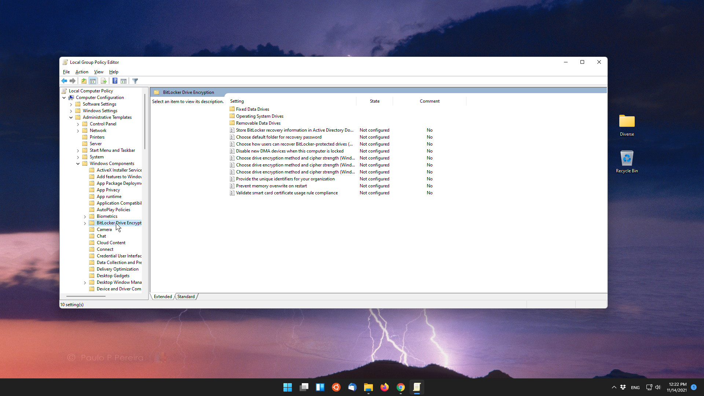Expand the Control Panel node
Image resolution: width=704 pixels, height=396 pixels.
pyautogui.click(x=78, y=124)
